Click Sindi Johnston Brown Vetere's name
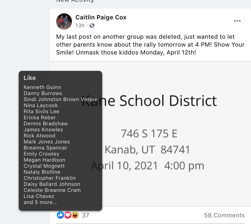Image resolution: width=251 pixels, height=224 pixels. [x=60, y=99]
